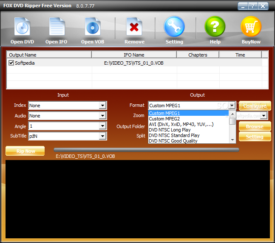Click the Configure button
The height and width of the screenshot is (243, 275).
click(x=255, y=106)
